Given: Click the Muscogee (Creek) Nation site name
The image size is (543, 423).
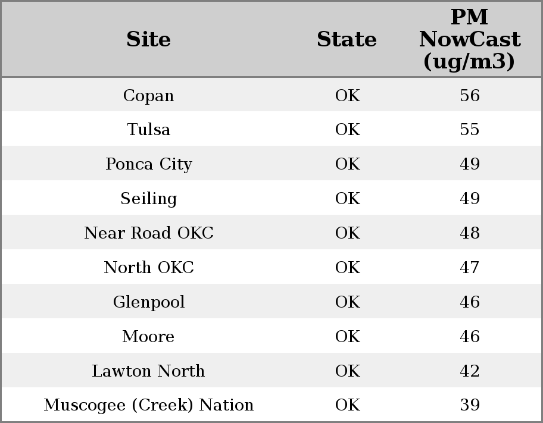Looking at the screenshot, I should [x=148, y=405].
